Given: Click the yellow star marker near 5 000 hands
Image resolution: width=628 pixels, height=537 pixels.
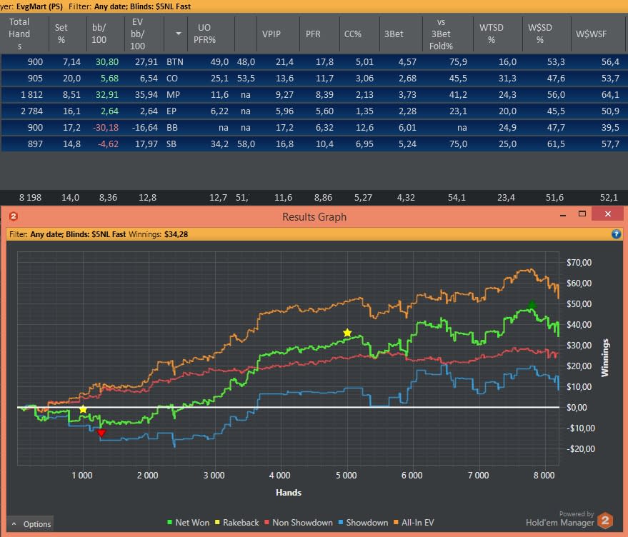Looking at the screenshot, I should point(347,333).
